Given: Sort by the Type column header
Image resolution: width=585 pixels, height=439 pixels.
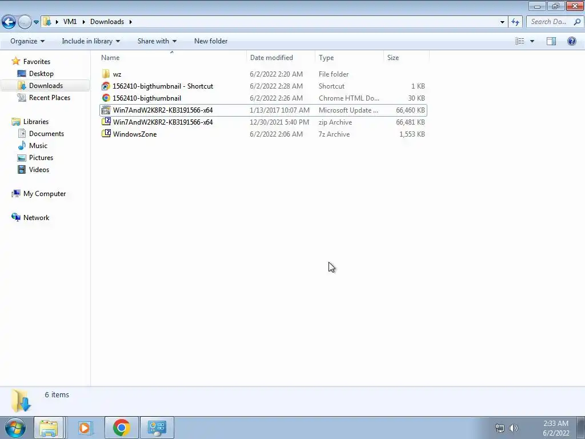Looking at the screenshot, I should point(349,58).
